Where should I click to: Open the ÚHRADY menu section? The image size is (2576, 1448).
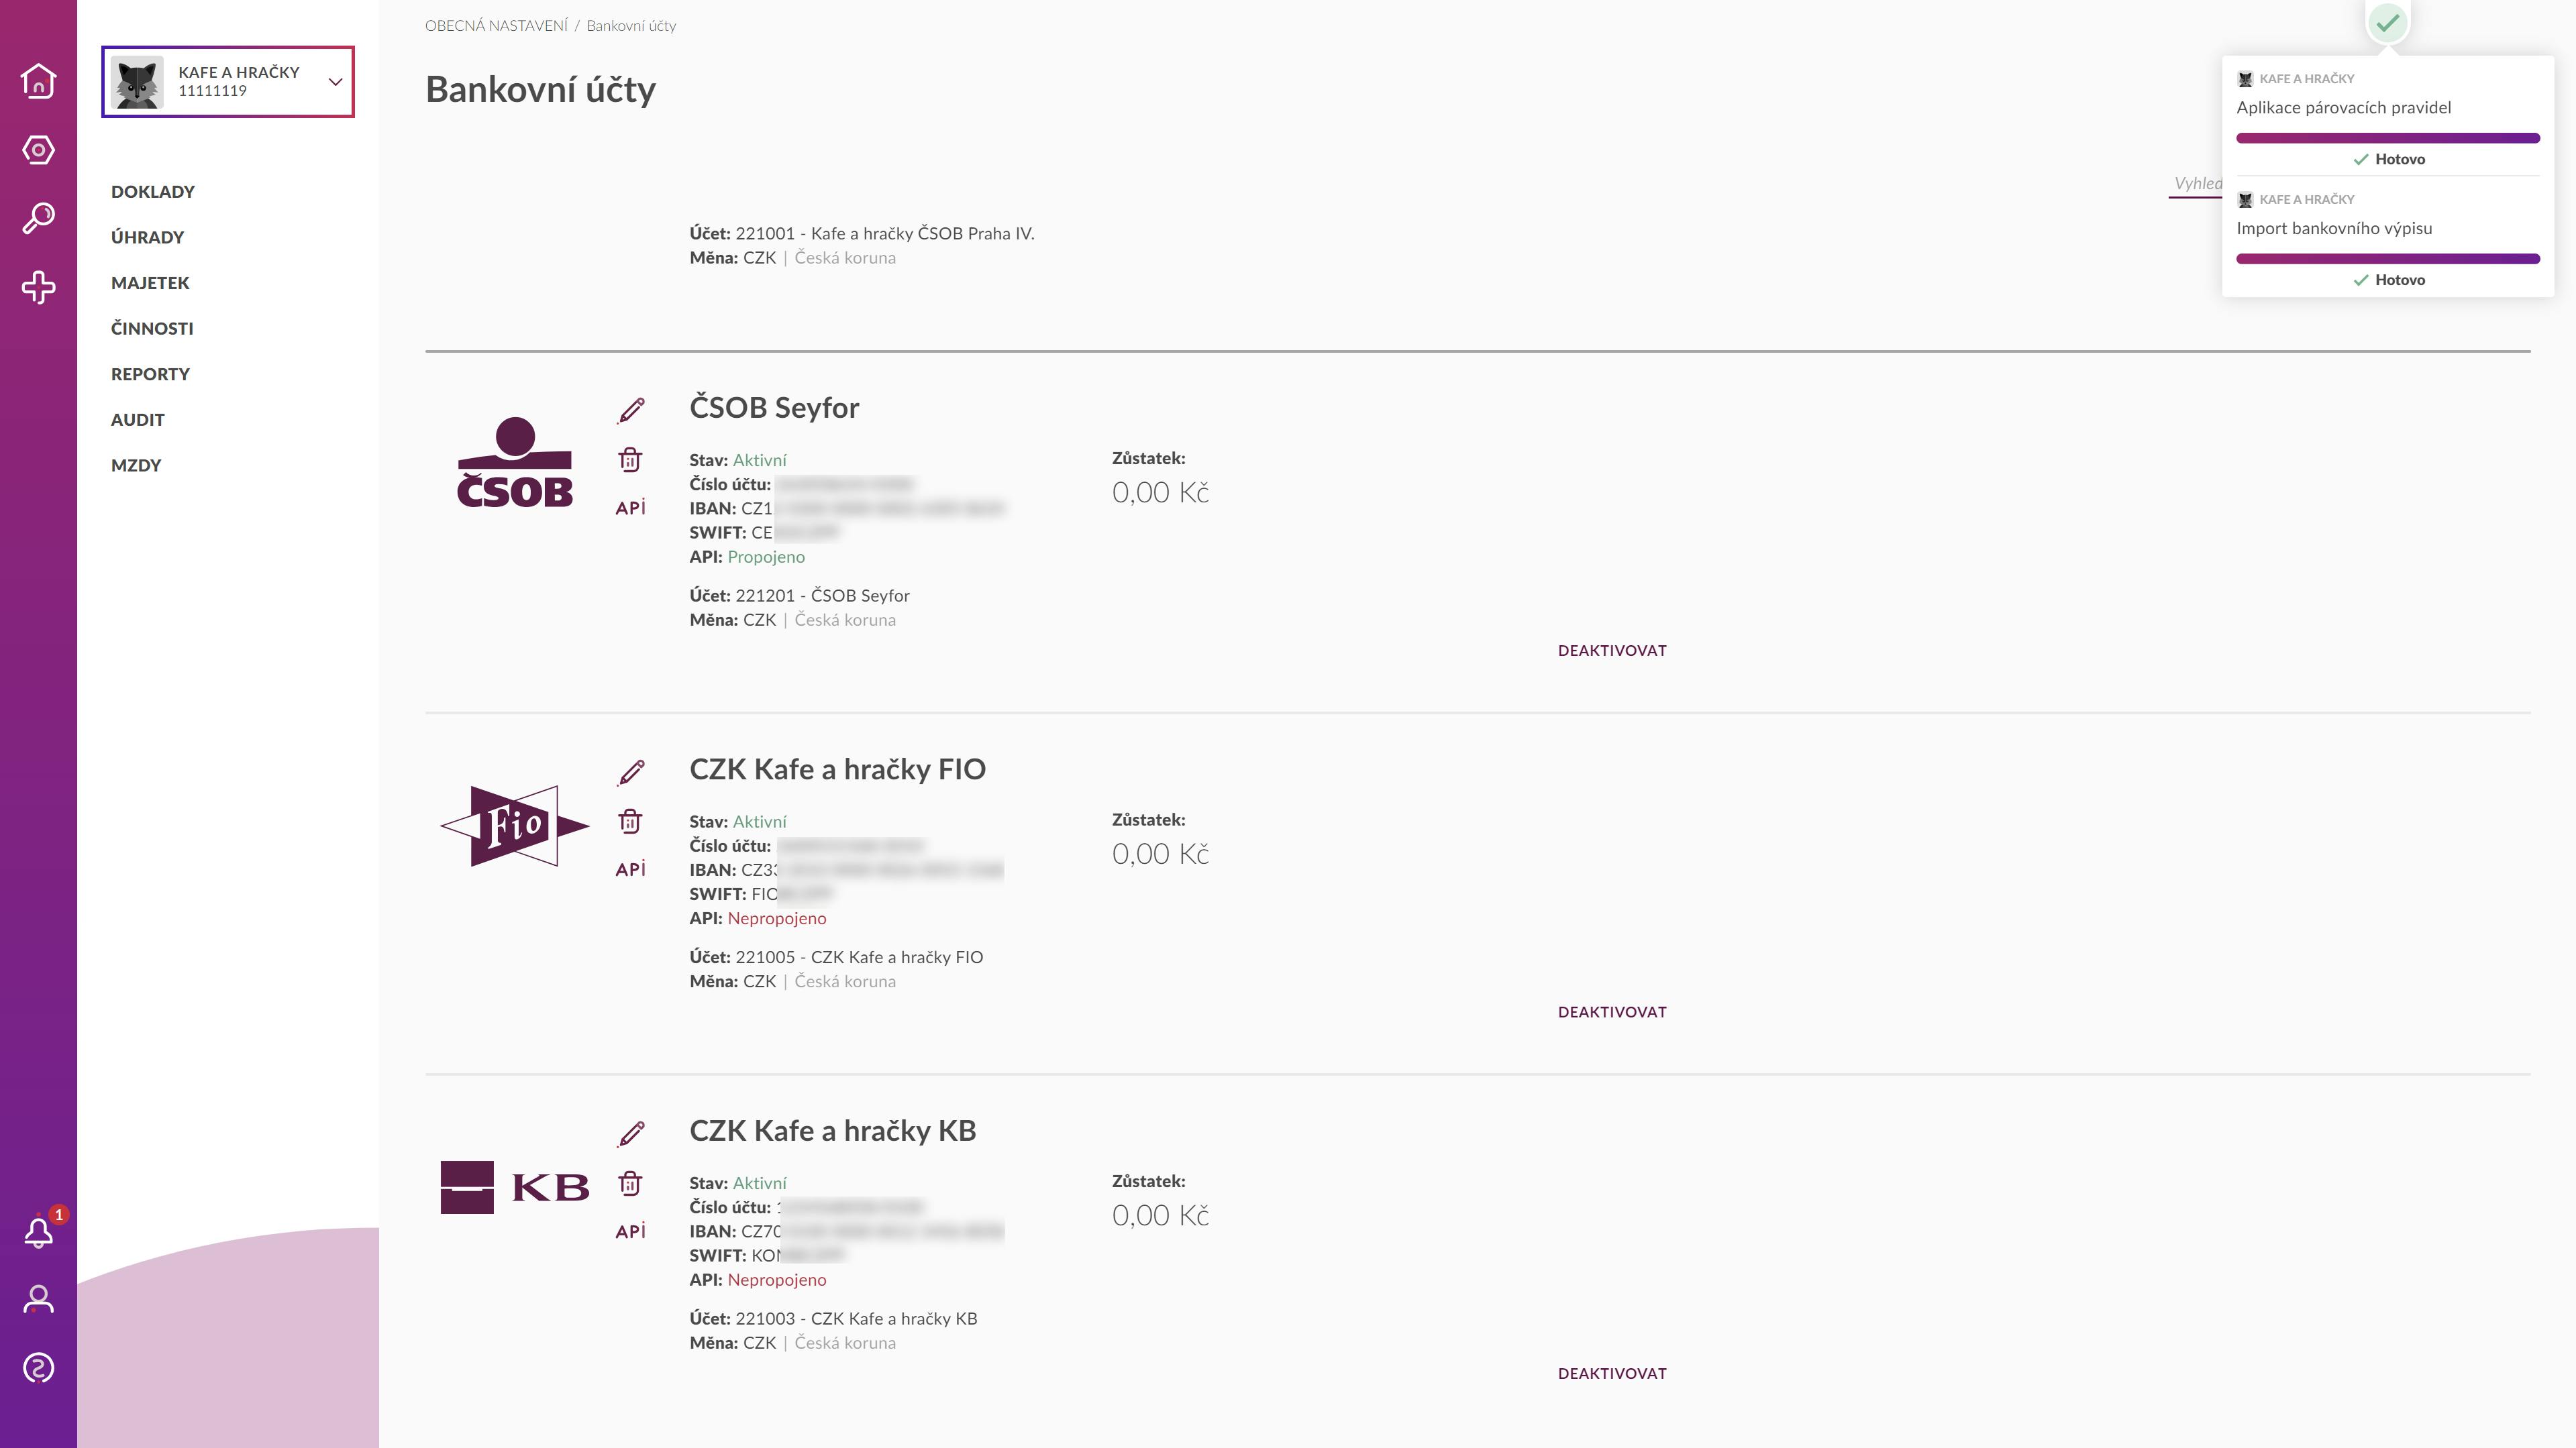click(148, 237)
